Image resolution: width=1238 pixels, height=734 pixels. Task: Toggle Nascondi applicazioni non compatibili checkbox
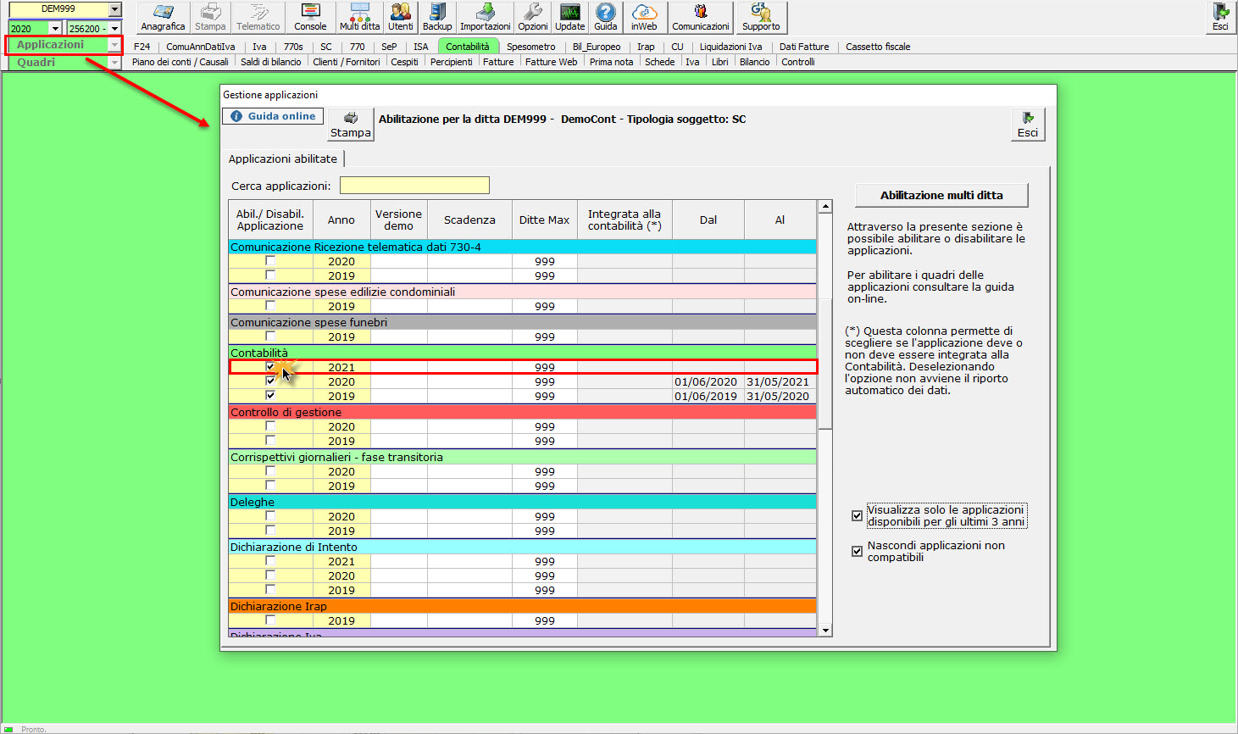[x=857, y=551]
